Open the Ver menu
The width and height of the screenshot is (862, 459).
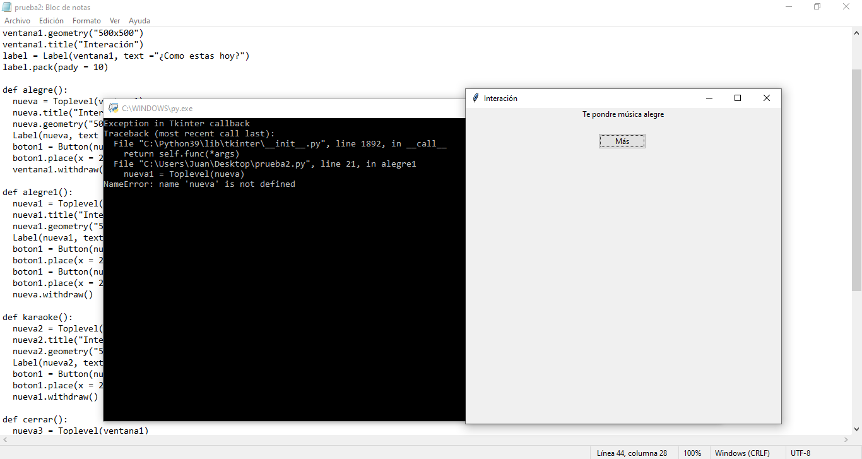coord(115,21)
